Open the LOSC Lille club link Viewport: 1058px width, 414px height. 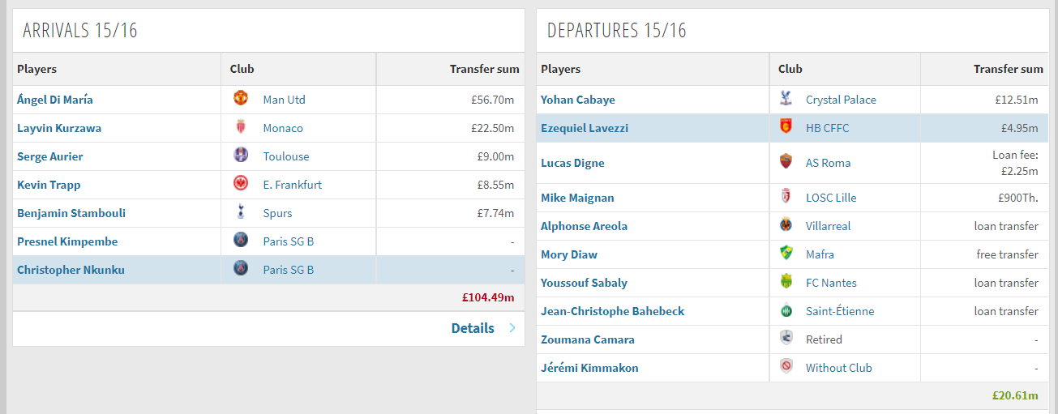(x=831, y=198)
